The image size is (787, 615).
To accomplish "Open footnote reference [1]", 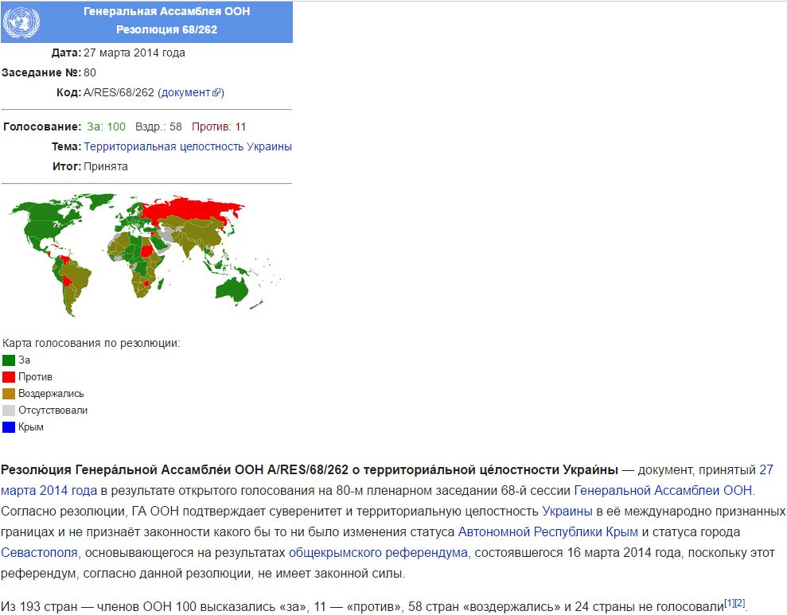I will pyautogui.click(x=729, y=603).
